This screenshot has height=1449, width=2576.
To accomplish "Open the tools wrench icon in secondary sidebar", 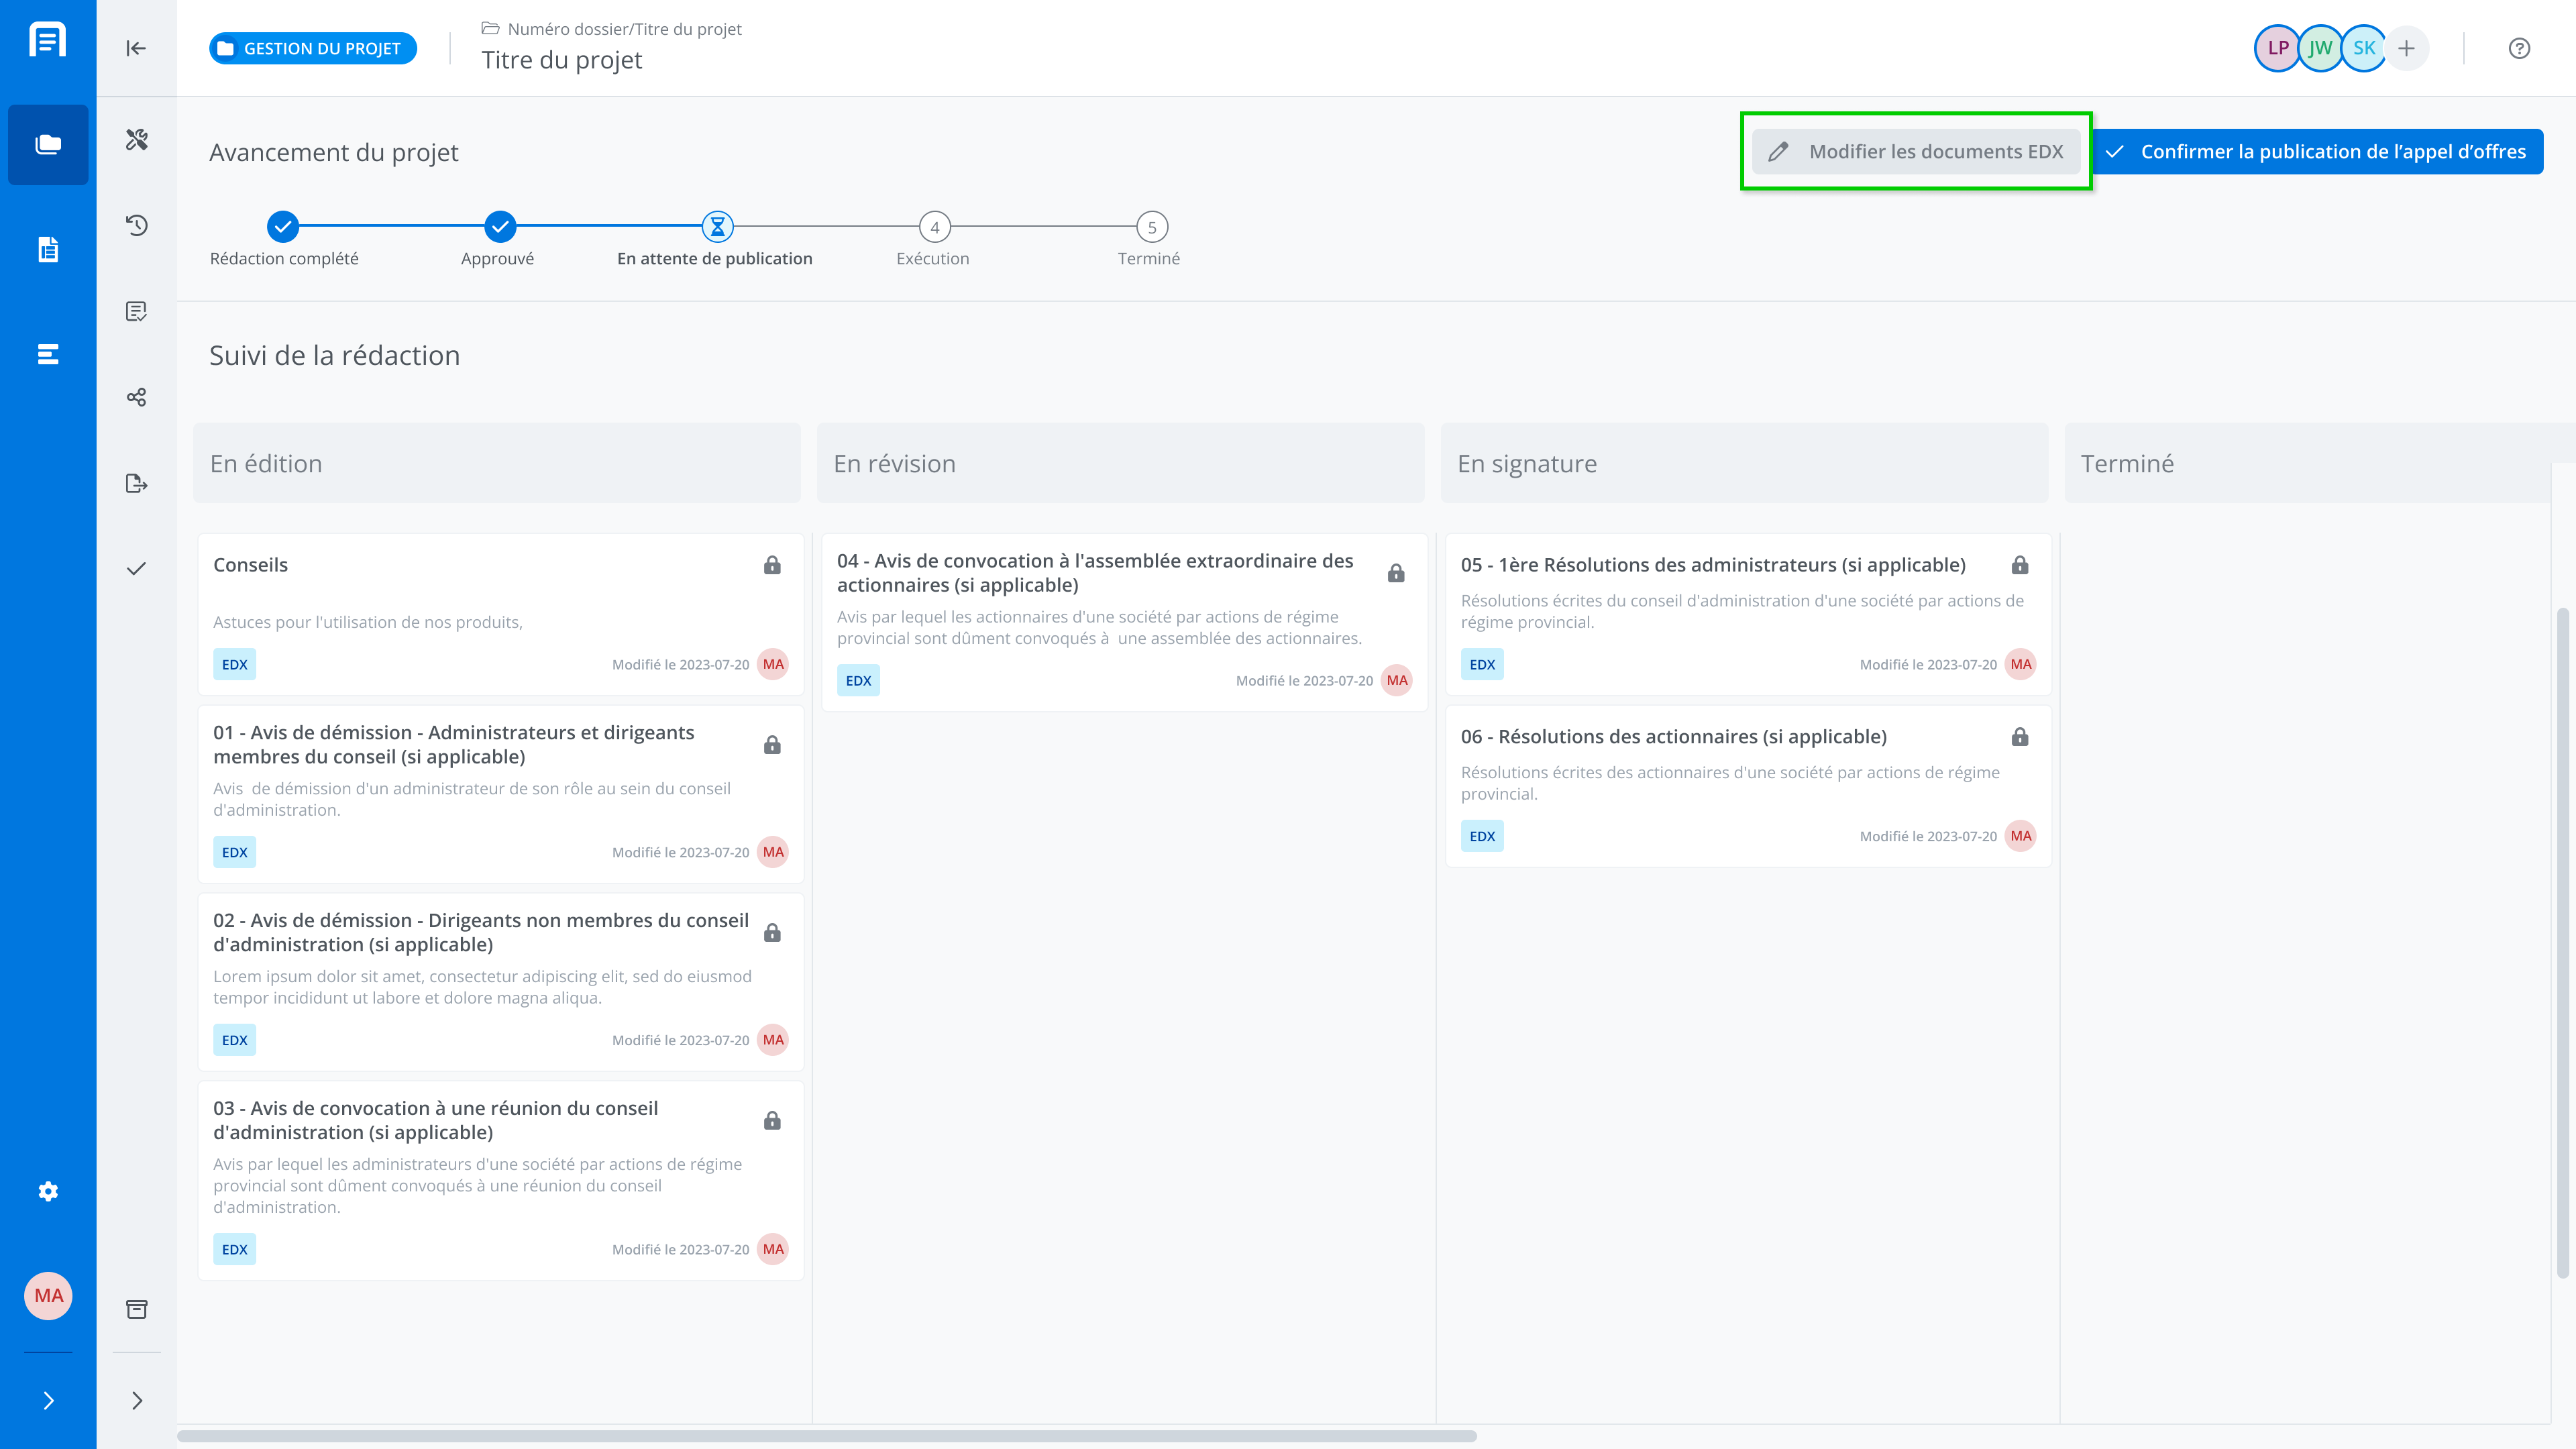I will point(137,139).
